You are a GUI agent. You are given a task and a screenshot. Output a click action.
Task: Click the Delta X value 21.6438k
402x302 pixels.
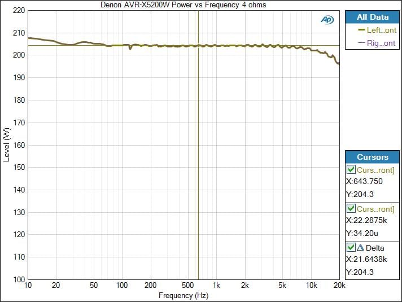point(369,260)
